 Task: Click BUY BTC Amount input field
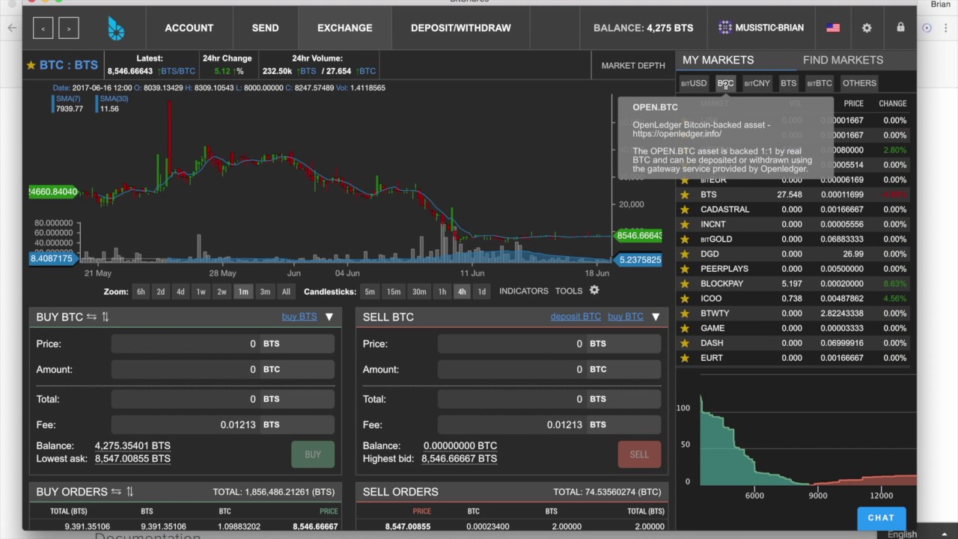tap(185, 369)
